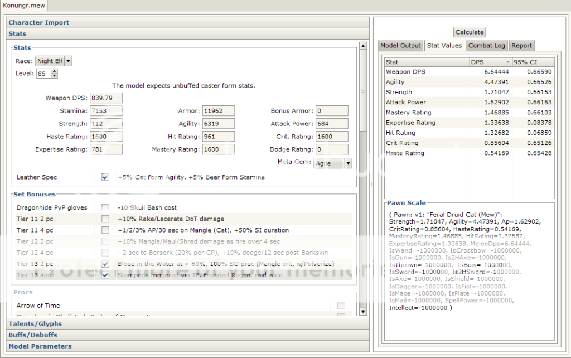Open the Meta Gem dropdown
This screenshot has width=571, height=358.
point(332,163)
